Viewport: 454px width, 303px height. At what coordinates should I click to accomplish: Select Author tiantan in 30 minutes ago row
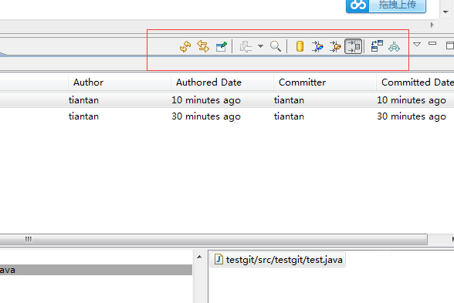tap(83, 116)
